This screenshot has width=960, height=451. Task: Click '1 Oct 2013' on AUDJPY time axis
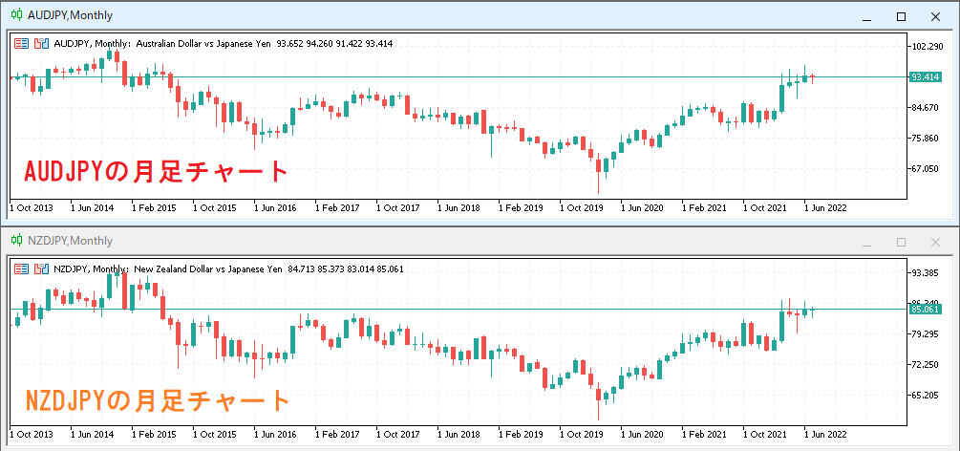tap(32, 207)
